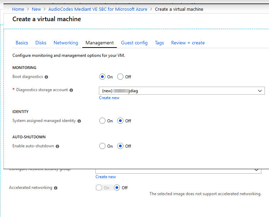Select On for Boot diagnostics

pyautogui.click(x=102, y=77)
